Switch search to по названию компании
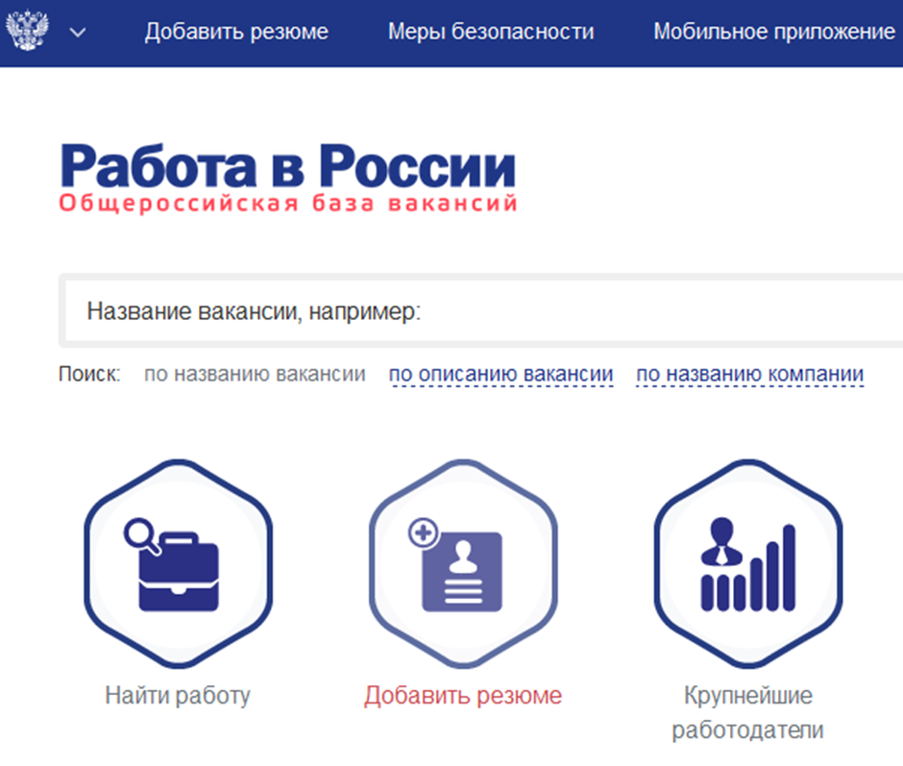 [x=750, y=374]
